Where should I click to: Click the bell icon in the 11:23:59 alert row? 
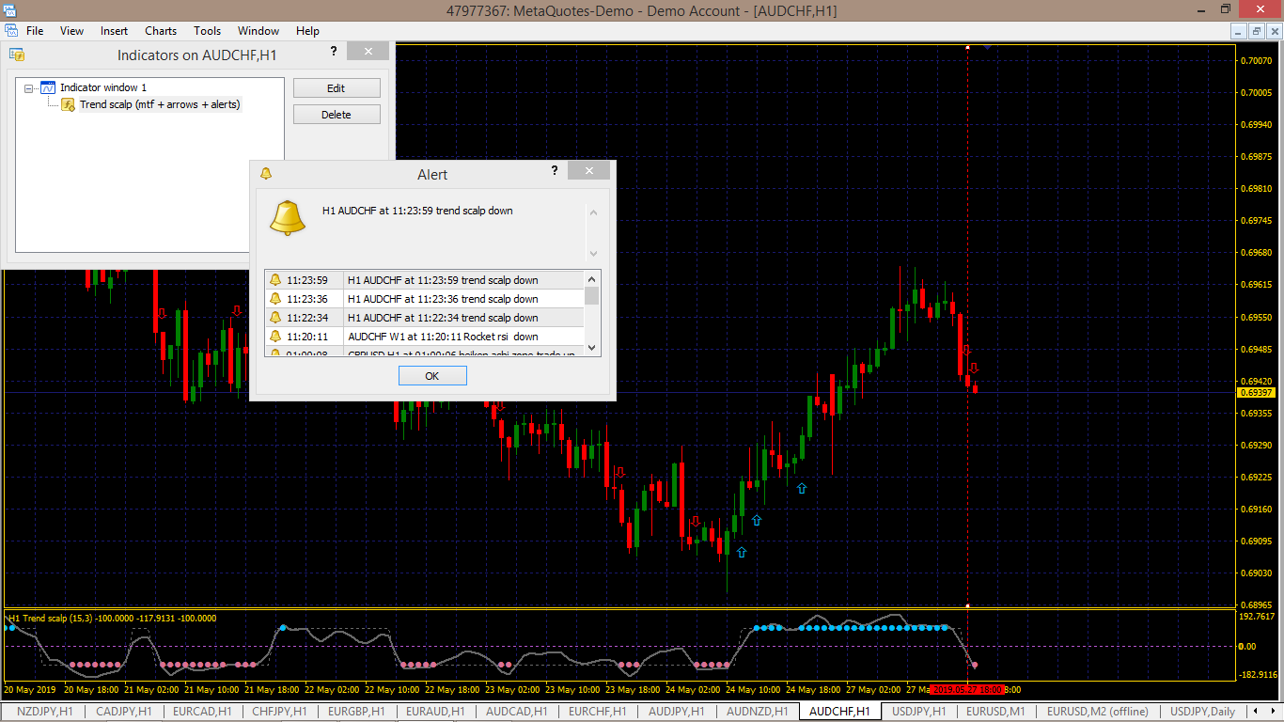click(x=275, y=280)
